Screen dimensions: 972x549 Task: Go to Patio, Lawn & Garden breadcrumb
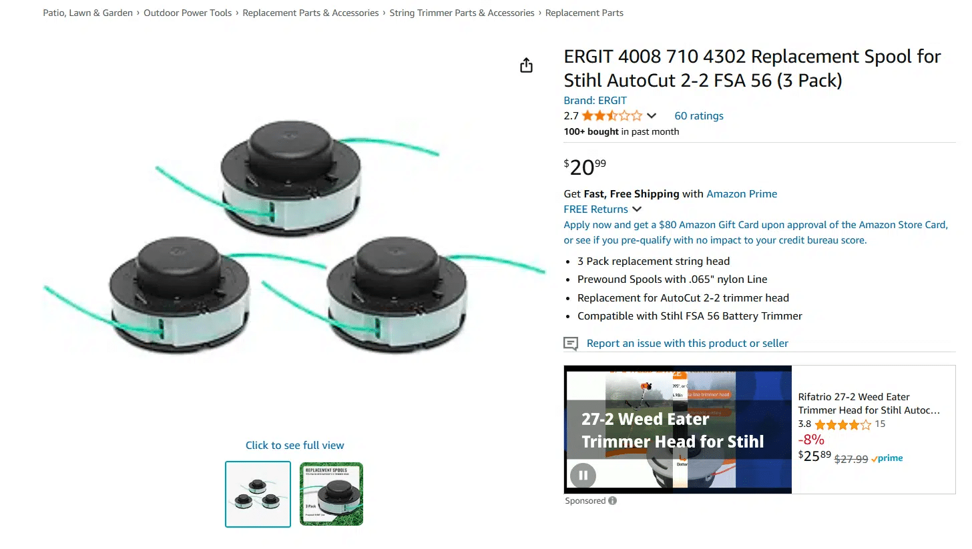pyautogui.click(x=88, y=13)
